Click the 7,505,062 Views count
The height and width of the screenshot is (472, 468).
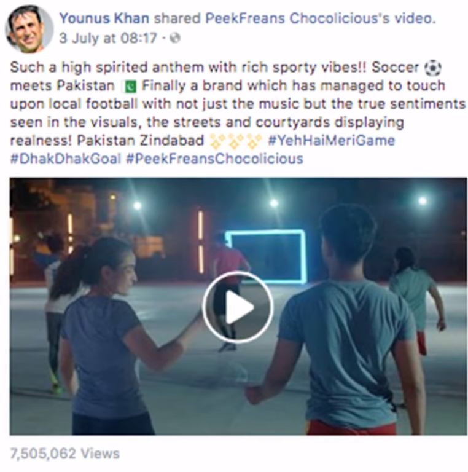point(65,454)
